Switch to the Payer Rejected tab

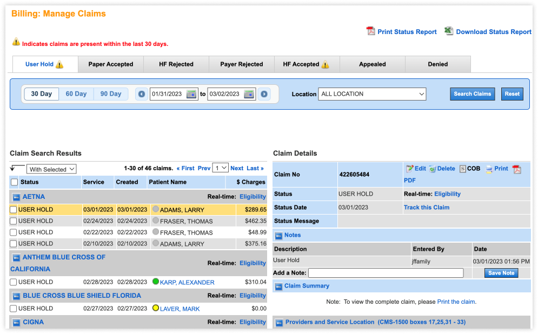(x=242, y=64)
